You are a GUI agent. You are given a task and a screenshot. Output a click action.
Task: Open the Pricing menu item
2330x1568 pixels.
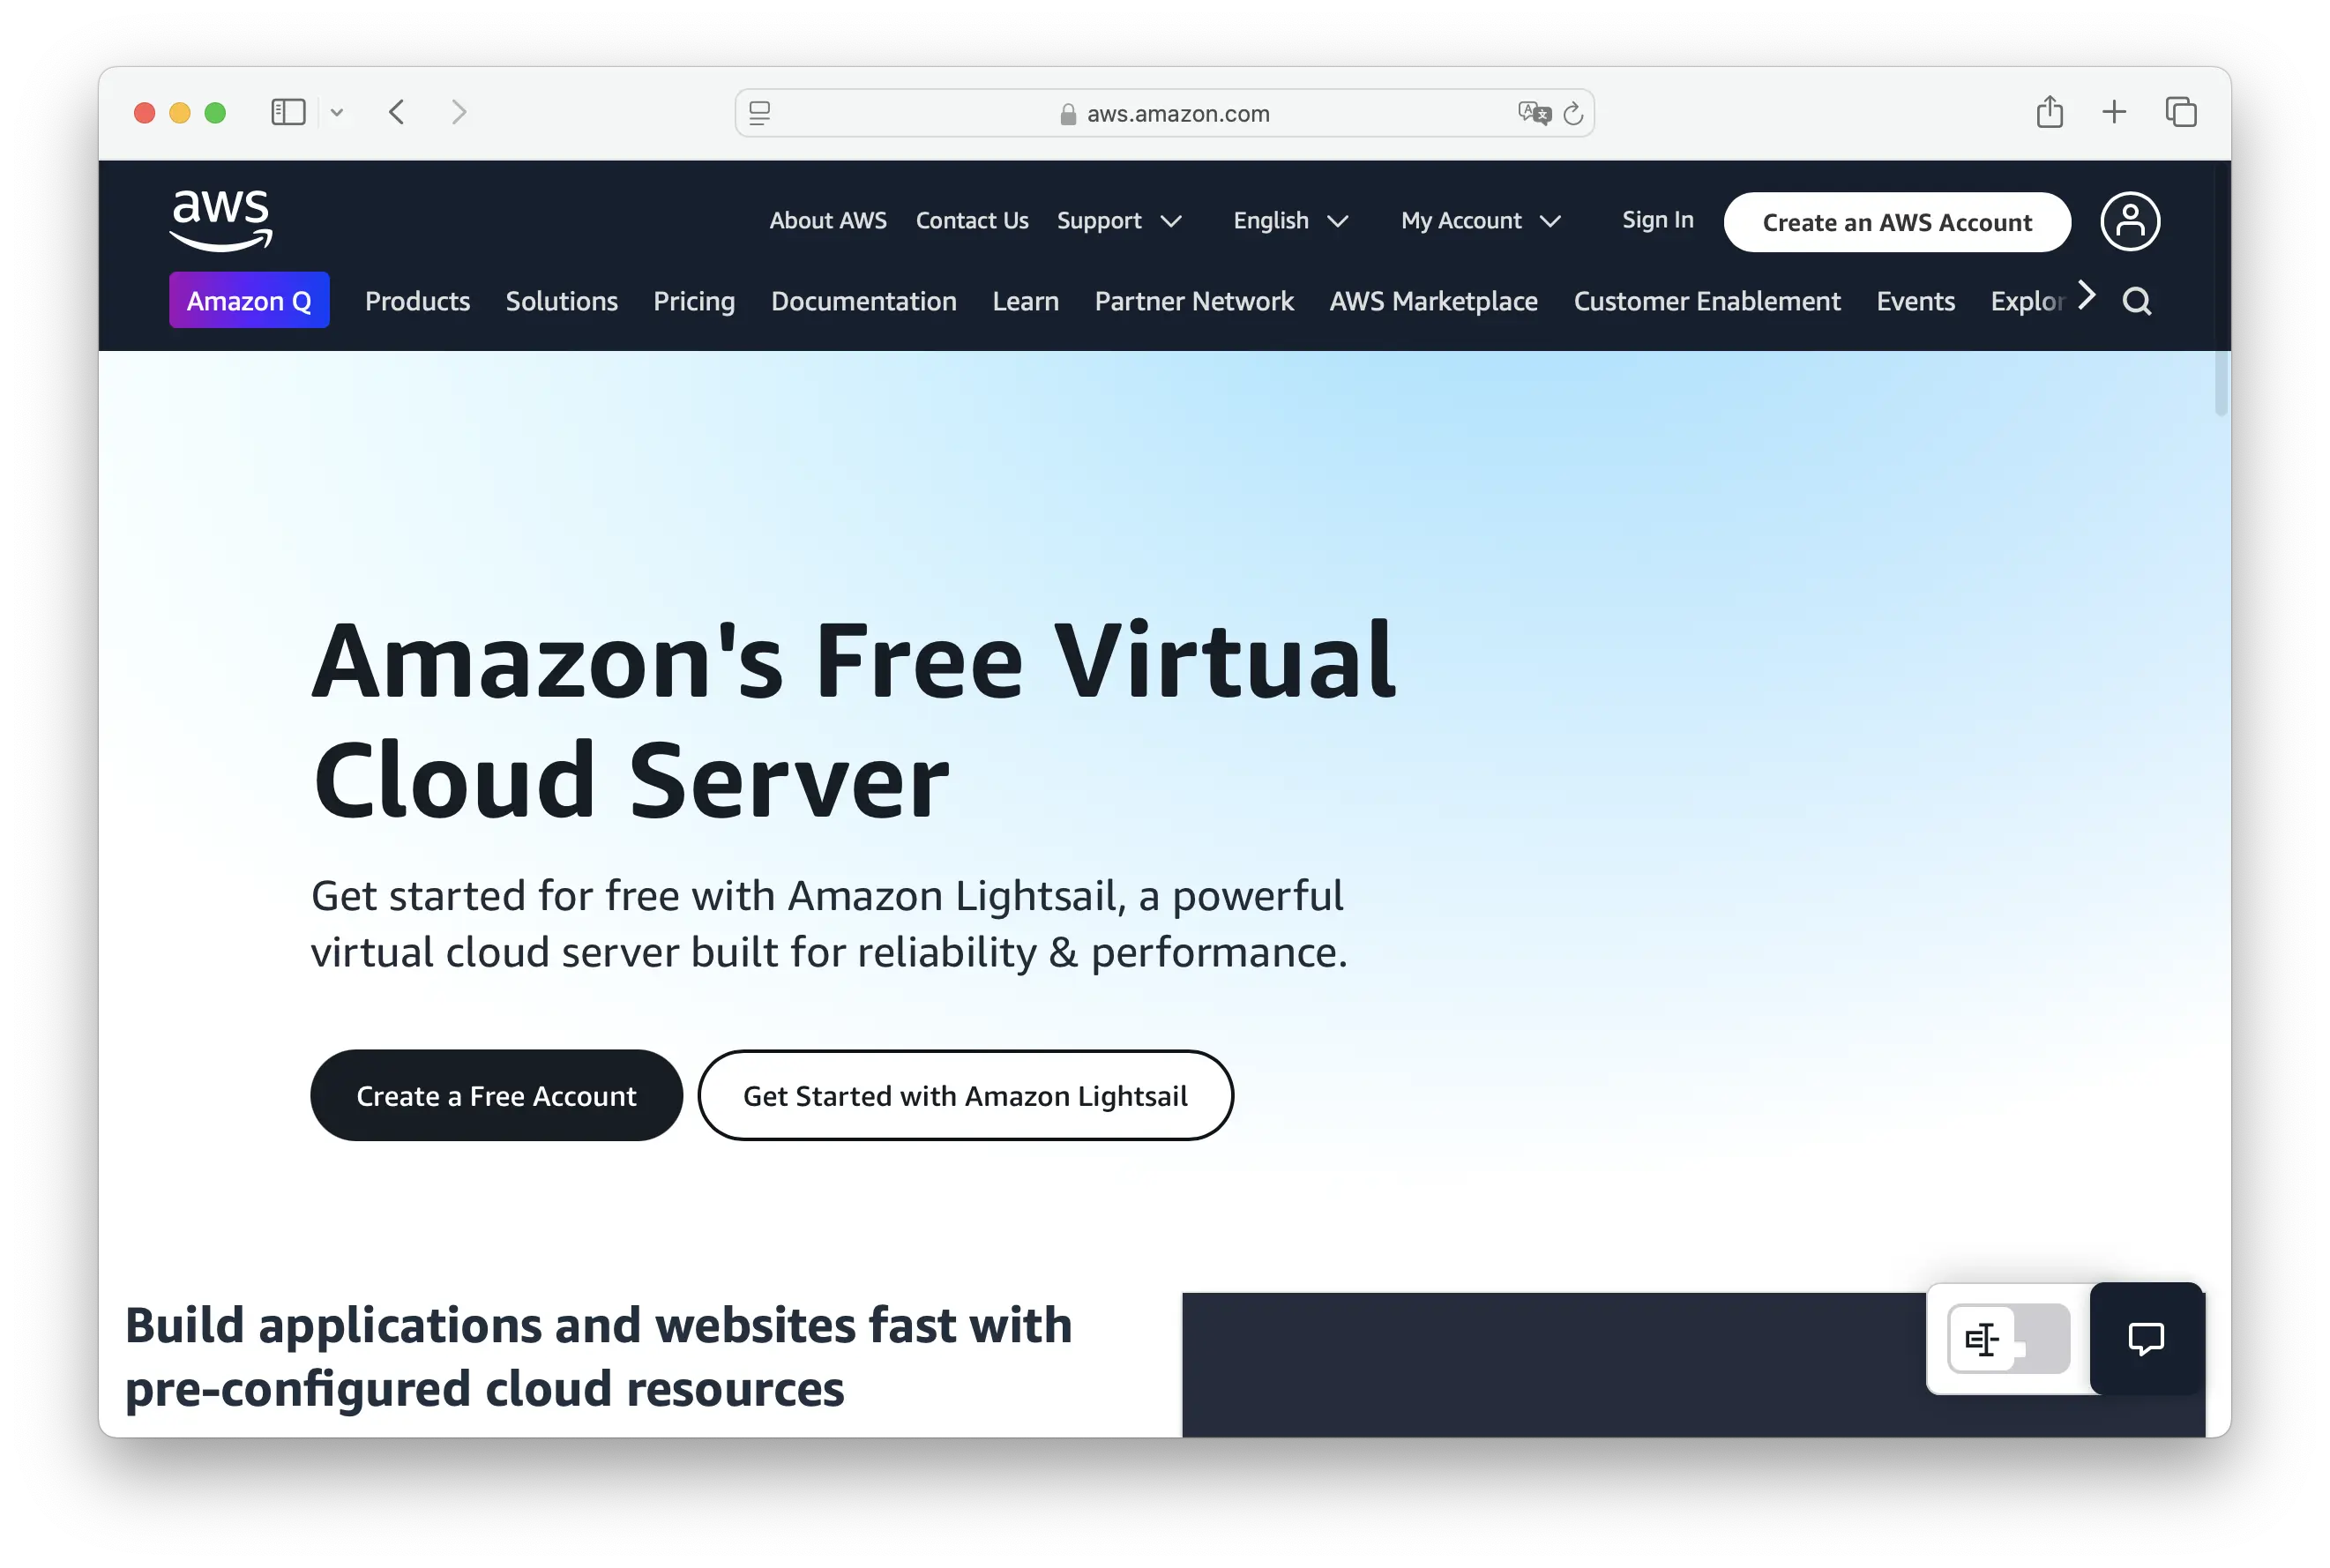tap(694, 301)
